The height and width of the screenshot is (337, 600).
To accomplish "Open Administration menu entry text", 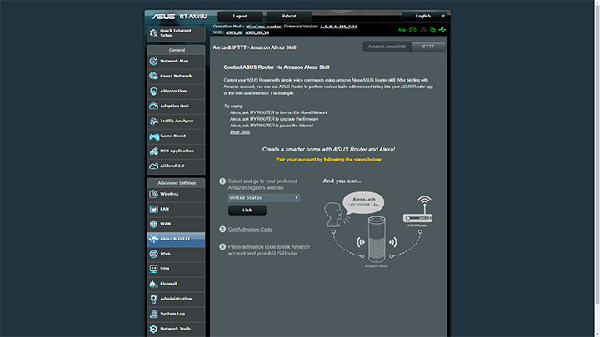I will pyautogui.click(x=176, y=299).
